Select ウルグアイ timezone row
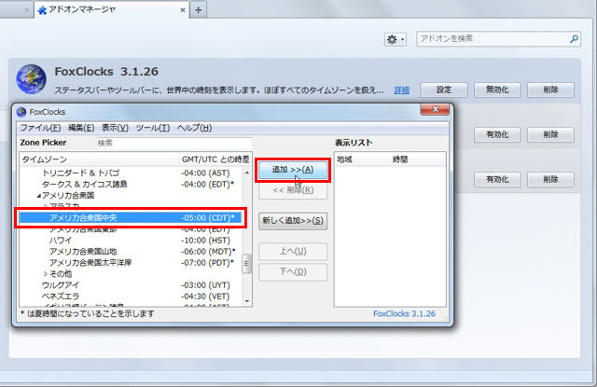This screenshot has height=387, width=597. point(131,285)
